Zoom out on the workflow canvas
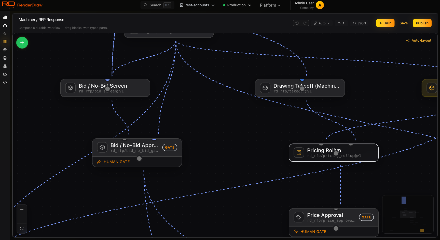This screenshot has width=440, height=240. (x=22, y=219)
